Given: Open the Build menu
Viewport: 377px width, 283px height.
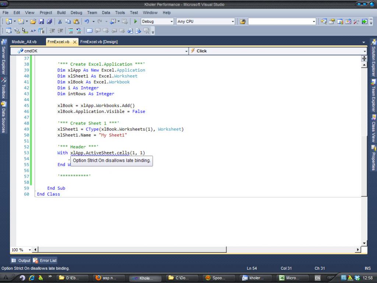Looking at the screenshot, I should [61, 13].
